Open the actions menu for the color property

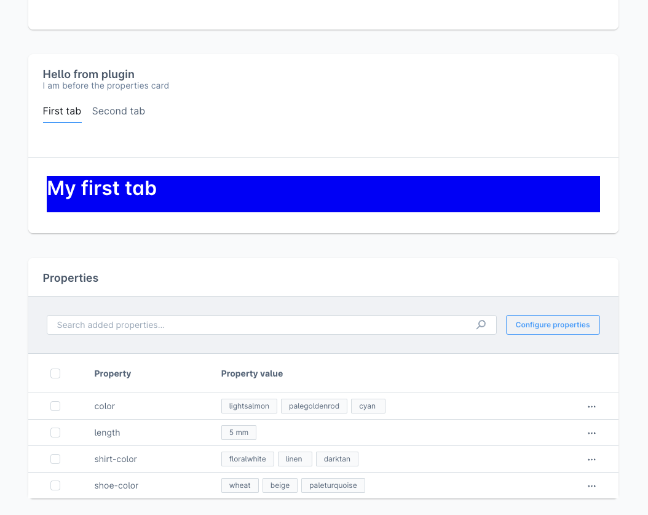pyautogui.click(x=591, y=406)
